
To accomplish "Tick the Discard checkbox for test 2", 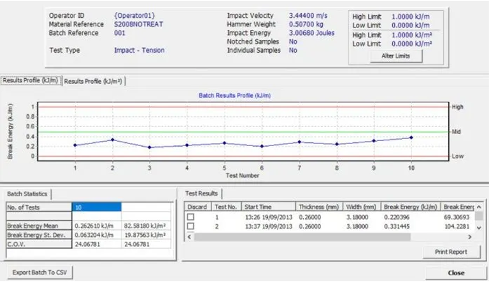I will (190, 226).
